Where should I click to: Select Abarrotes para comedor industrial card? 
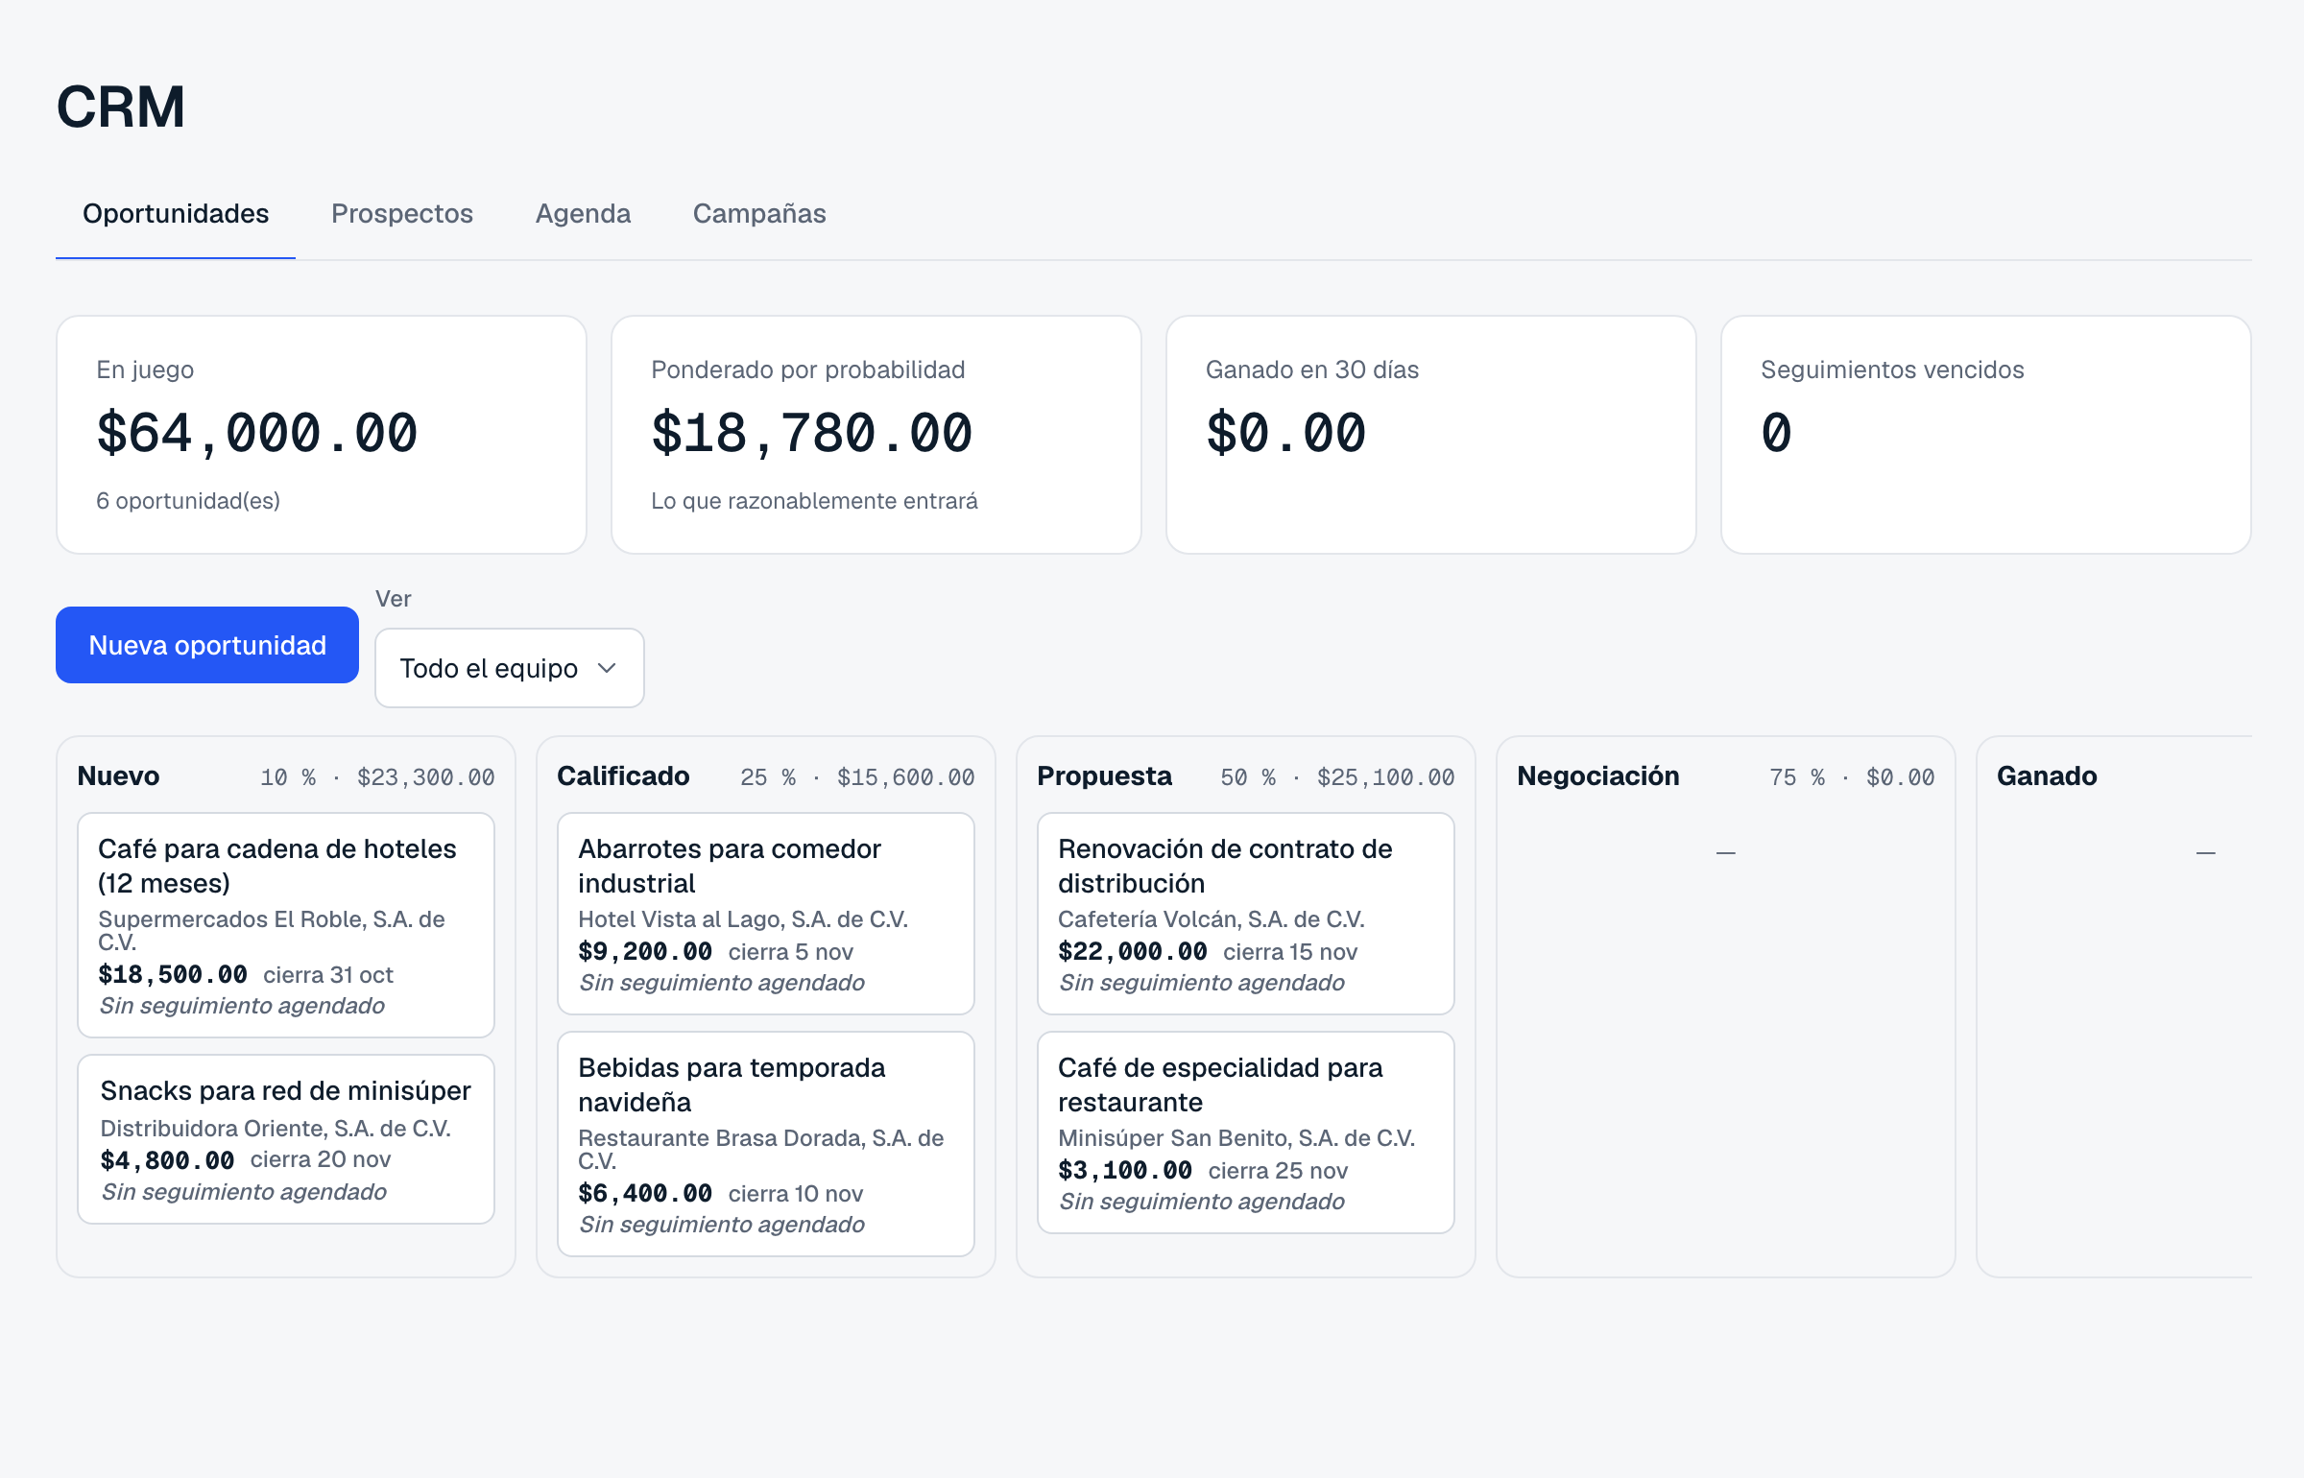pyautogui.click(x=766, y=914)
